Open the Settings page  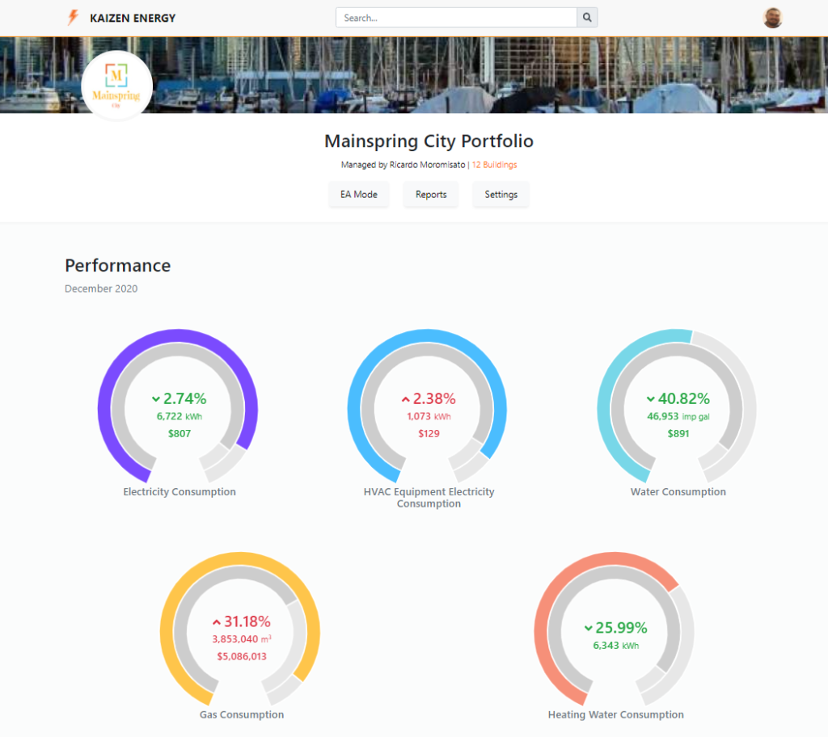point(501,194)
